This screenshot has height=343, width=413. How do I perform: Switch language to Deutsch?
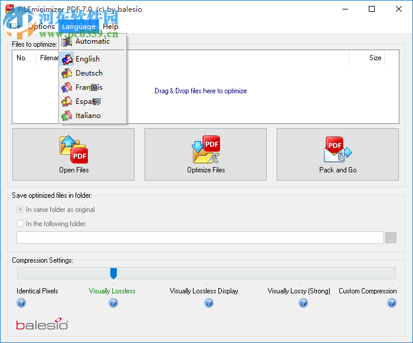click(x=93, y=73)
